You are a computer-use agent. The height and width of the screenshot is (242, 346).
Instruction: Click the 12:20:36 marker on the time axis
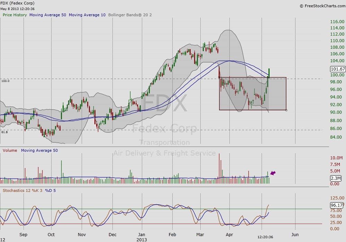coord(265,237)
